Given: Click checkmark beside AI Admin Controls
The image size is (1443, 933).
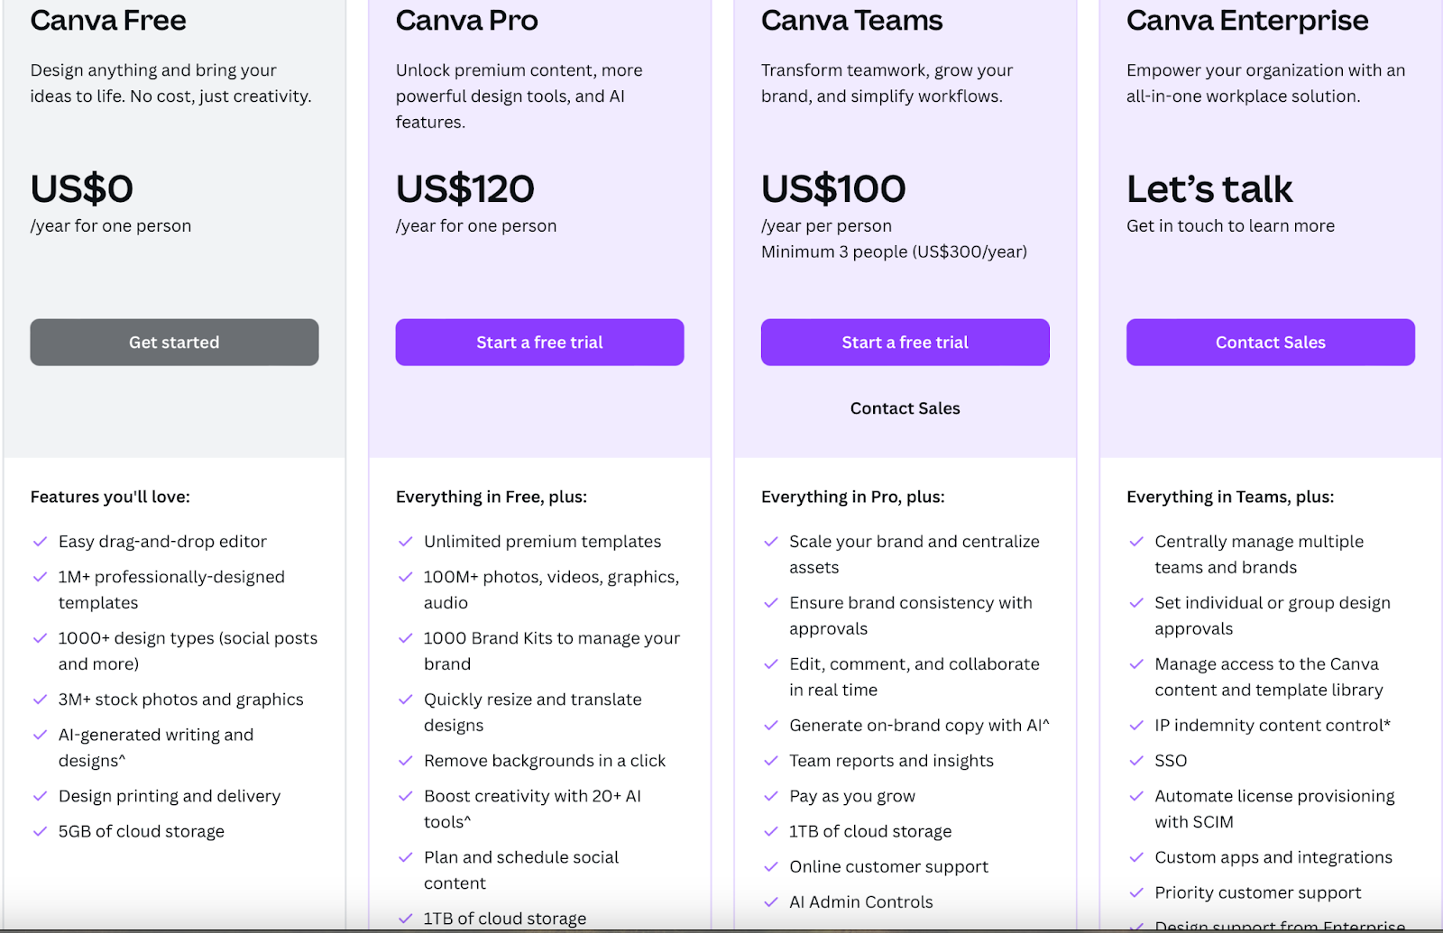Looking at the screenshot, I should (770, 901).
